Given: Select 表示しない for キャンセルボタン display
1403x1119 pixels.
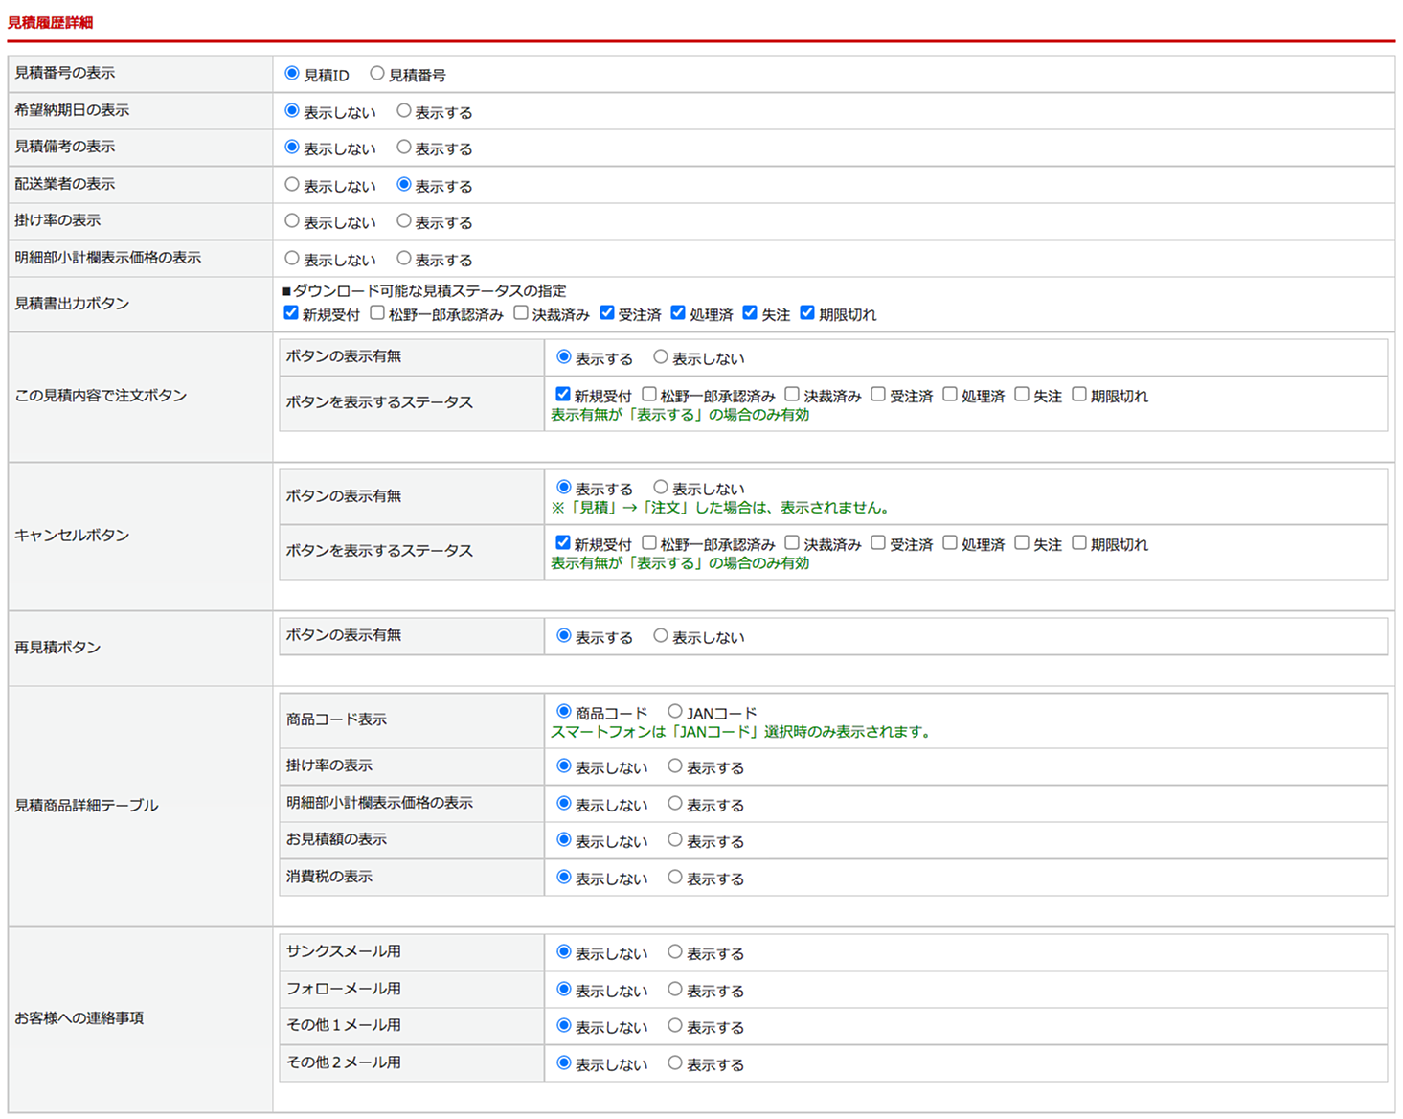Looking at the screenshot, I should (661, 488).
